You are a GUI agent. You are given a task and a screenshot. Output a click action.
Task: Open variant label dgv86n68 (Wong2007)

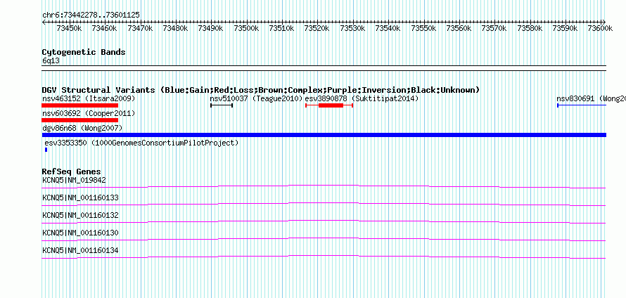[x=82, y=128]
